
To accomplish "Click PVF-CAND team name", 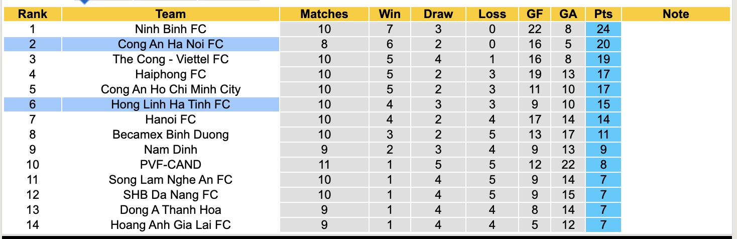I will coord(171,165).
